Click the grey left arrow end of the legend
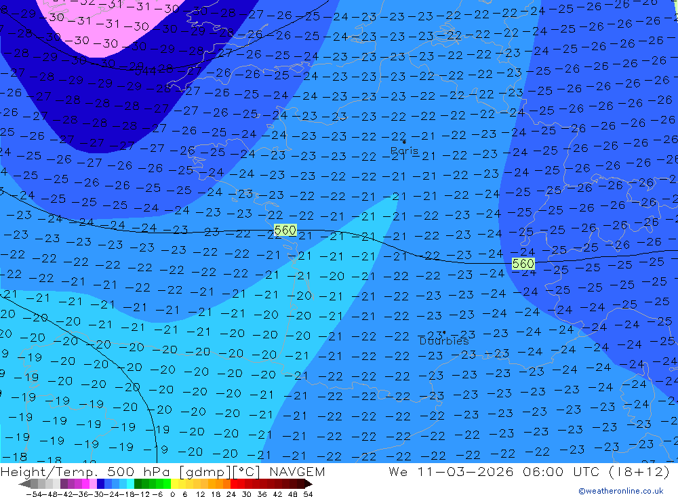This screenshot has height=497, width=678. pyautogui.click(x=24, y=483)
